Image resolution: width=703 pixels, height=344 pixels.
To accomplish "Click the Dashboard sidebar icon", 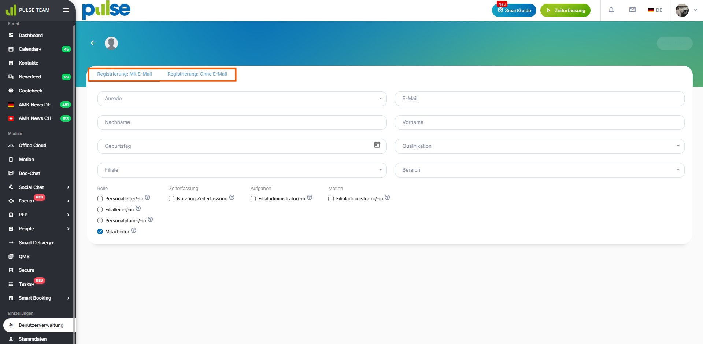I will pos(11,36).
